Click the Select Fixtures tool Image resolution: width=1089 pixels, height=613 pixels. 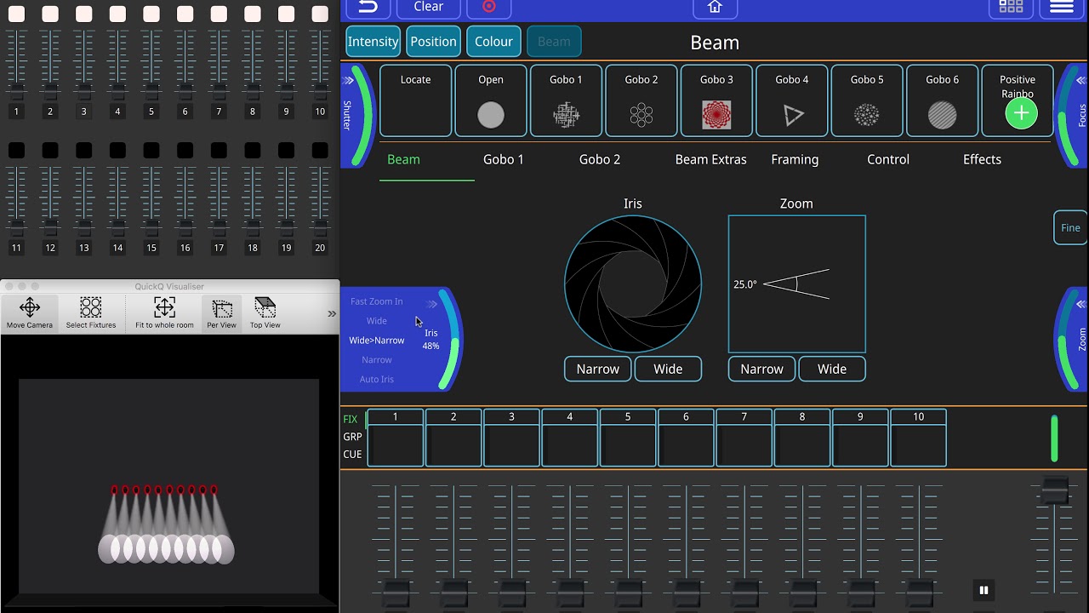91,313
